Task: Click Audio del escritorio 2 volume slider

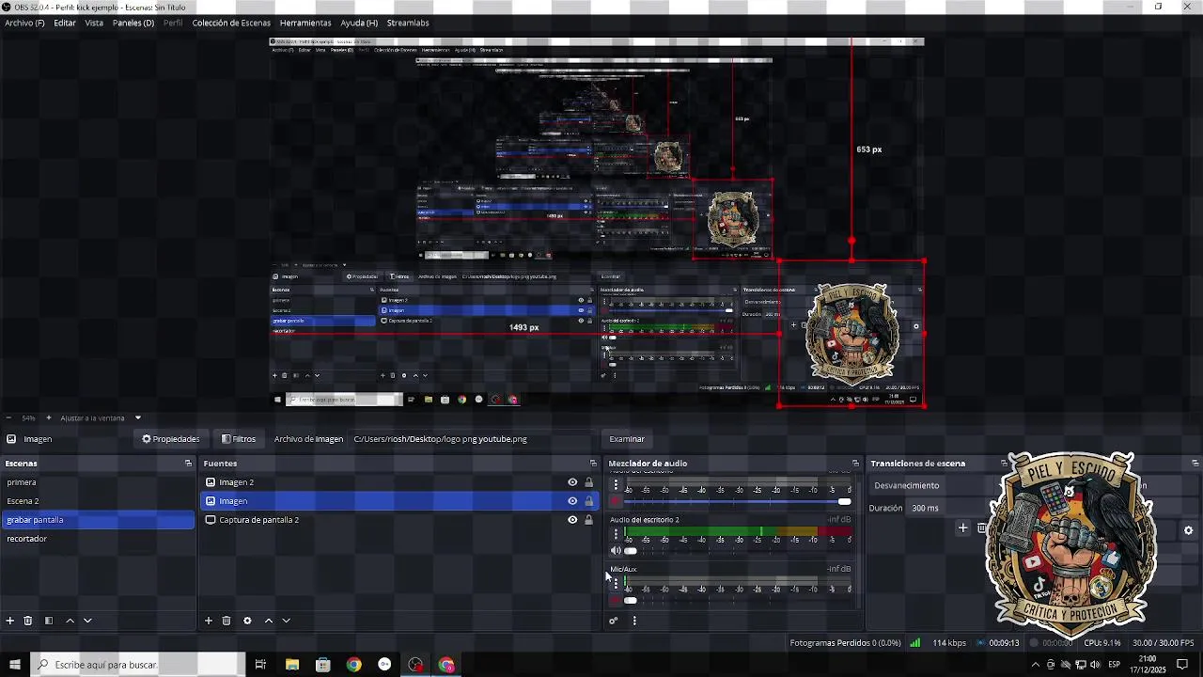Action: [630, 551]
